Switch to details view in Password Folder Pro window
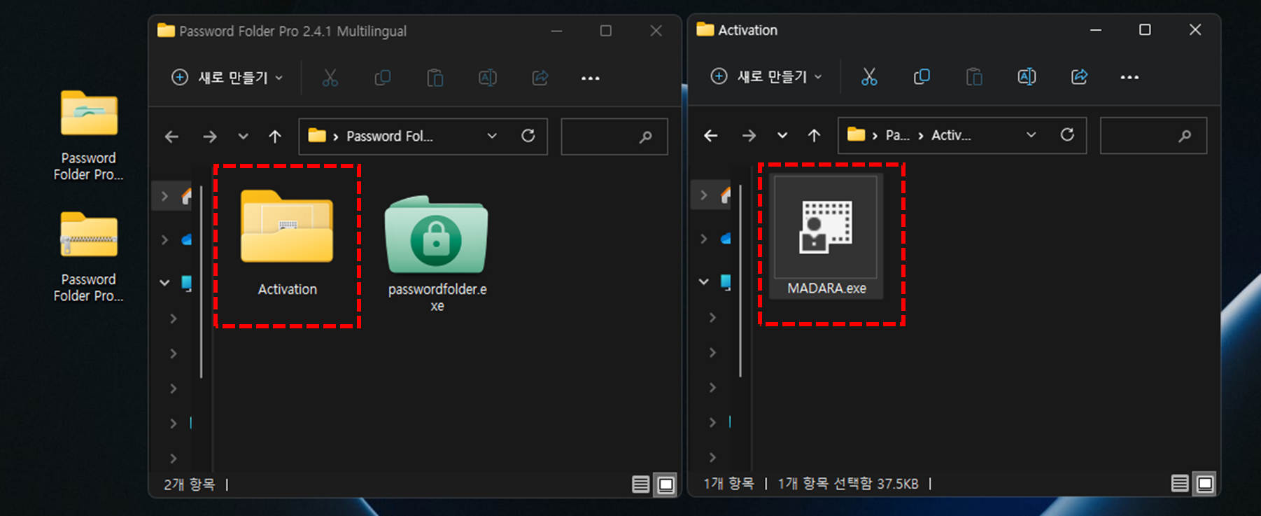Viewport: 1261px width, 516px height. click(x=640, y=484)
